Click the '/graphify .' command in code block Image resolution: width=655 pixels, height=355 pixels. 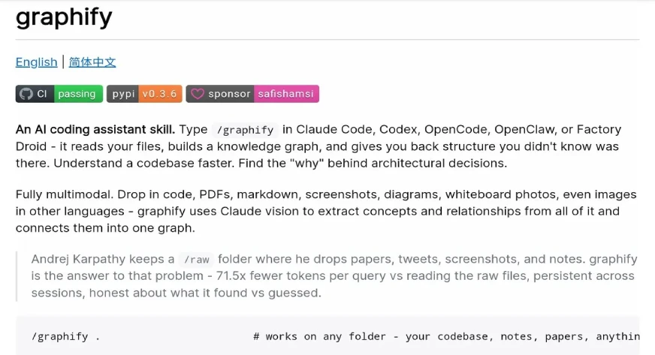[x=66, y=336]
